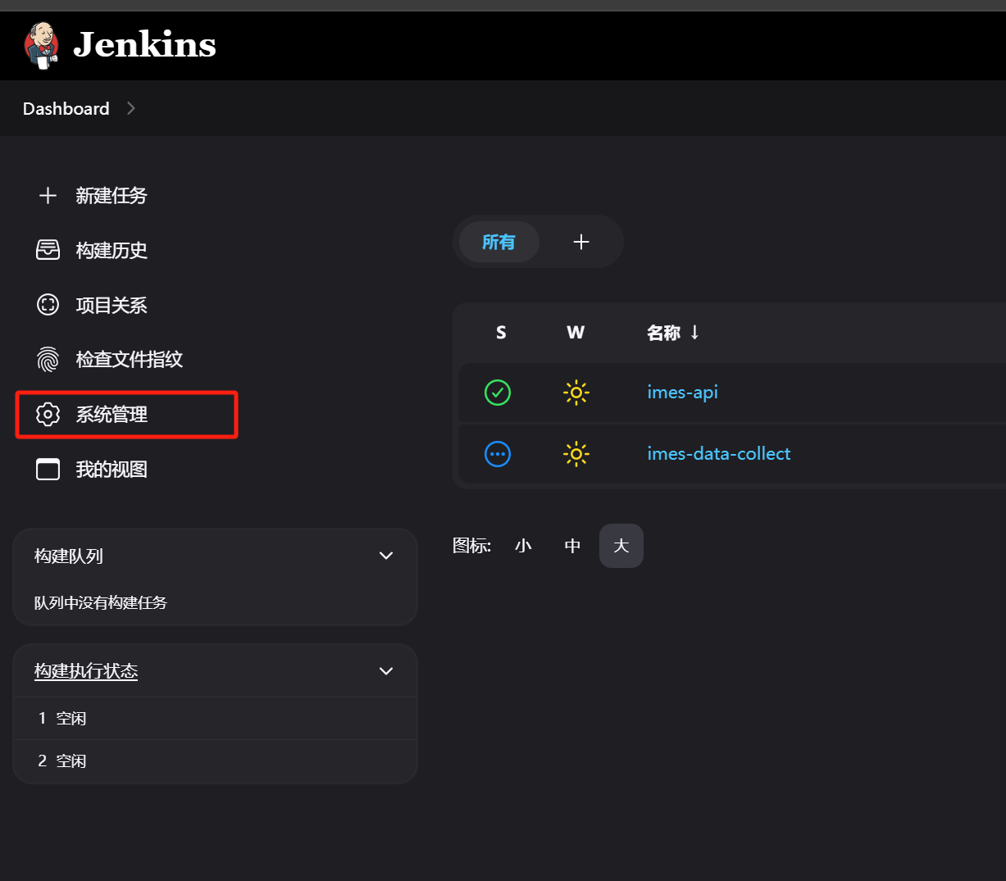Image resolution: width=1006 pixels, height=881 pixels.
Task: Collapse the 构建执行状态 panel chevron
Action: click(386, 671)
